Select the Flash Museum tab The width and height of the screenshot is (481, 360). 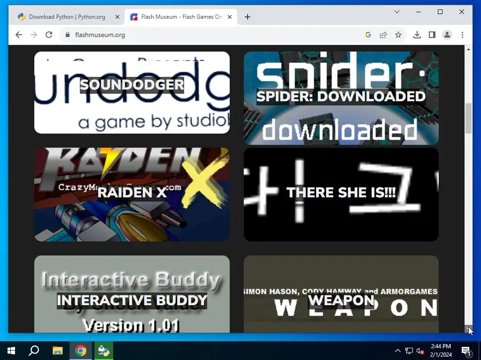181,17
